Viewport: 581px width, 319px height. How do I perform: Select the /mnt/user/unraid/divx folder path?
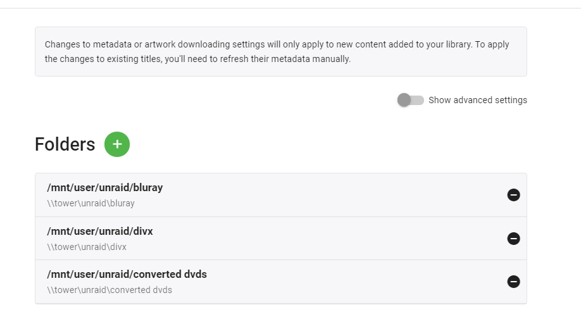click(x=100, y=232)
